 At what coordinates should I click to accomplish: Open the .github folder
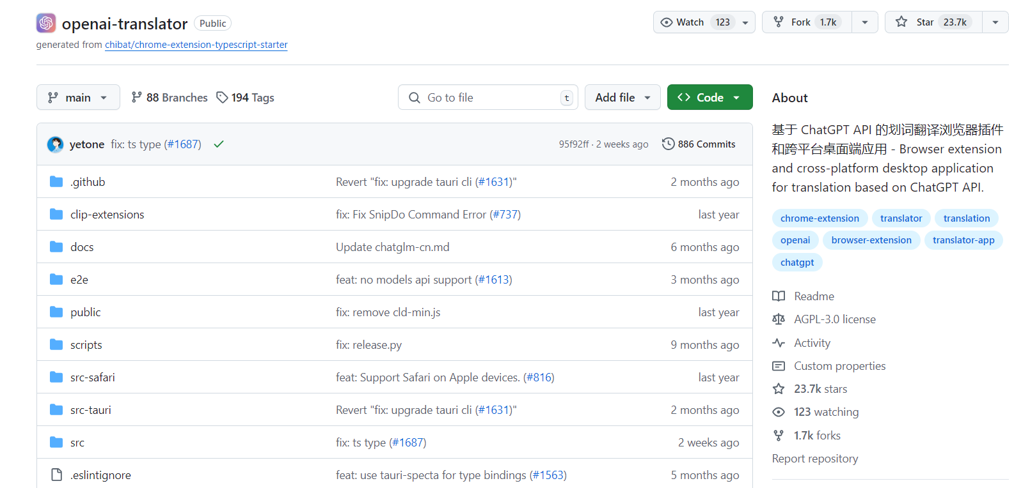click(x=88, y=182)
